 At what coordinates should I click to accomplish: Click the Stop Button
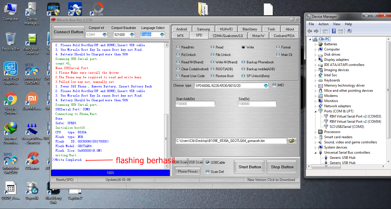pos(282,167)
